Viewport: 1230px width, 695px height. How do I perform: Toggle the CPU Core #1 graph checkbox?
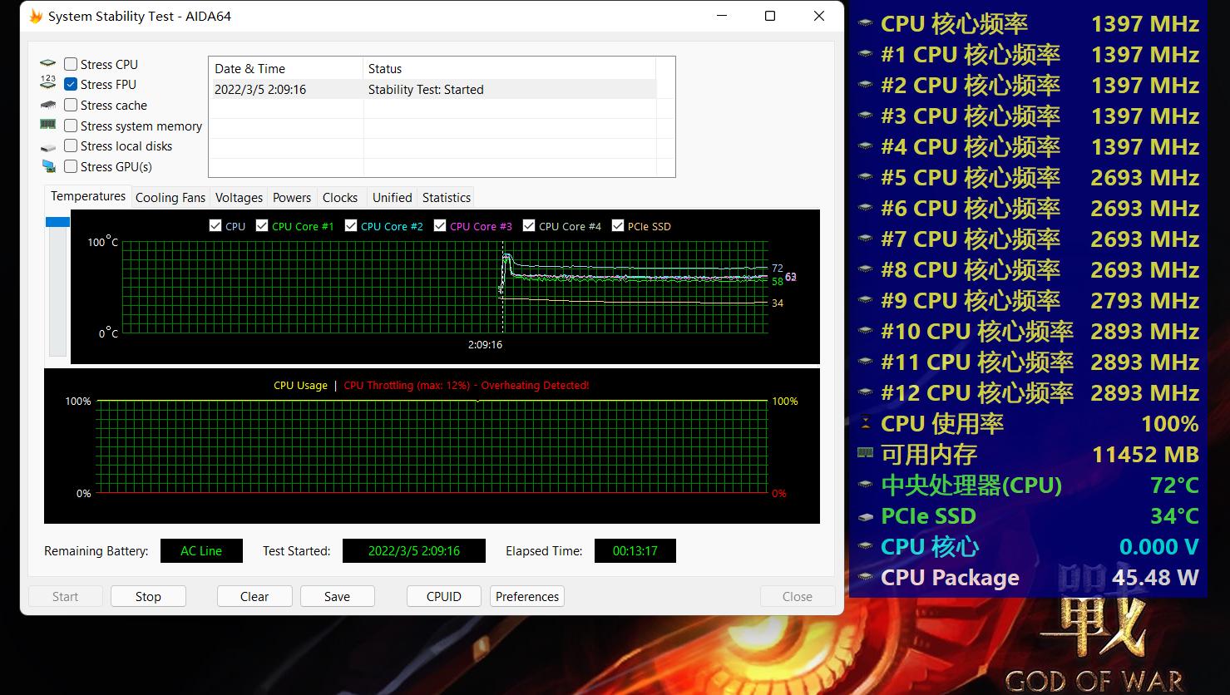pos(262,225)
